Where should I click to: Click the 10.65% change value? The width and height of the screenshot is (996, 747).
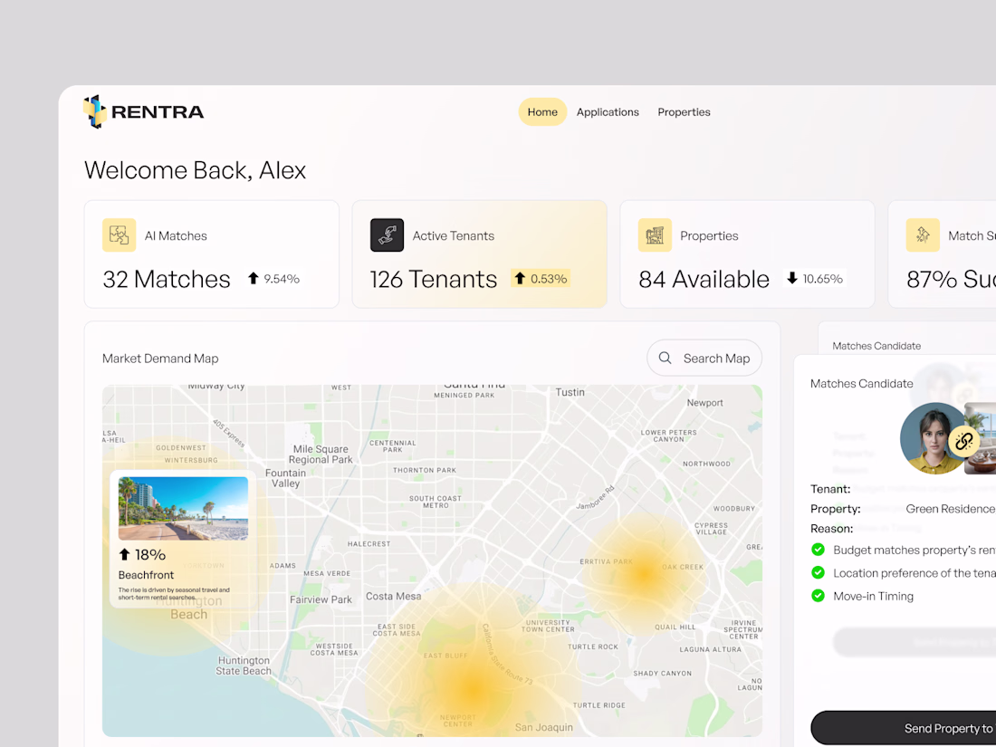[x=822, y=278]
